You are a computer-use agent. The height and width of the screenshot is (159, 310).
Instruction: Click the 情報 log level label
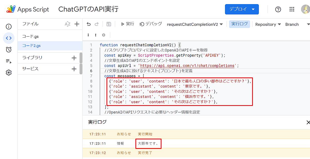click(x=120, y=144)
